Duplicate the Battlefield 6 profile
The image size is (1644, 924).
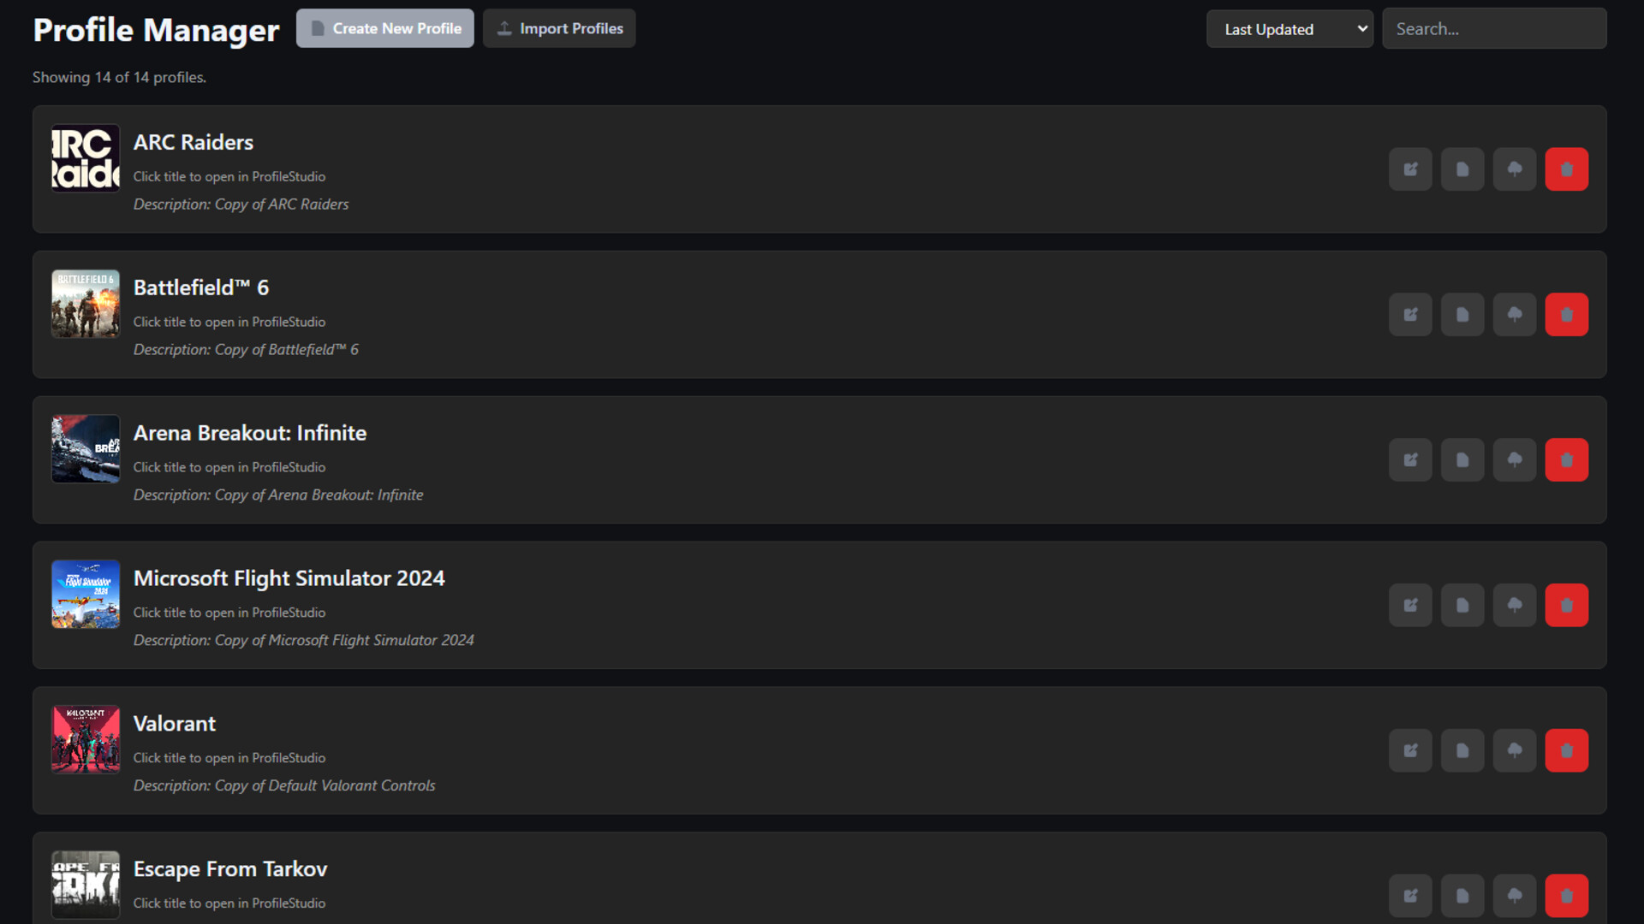1462,314
